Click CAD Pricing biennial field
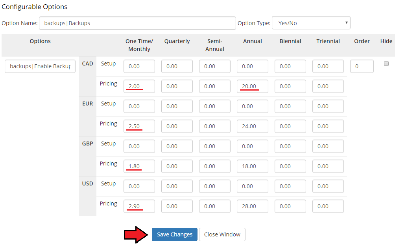This screenshot has height=247, width=395. click(x=290, y=86)
